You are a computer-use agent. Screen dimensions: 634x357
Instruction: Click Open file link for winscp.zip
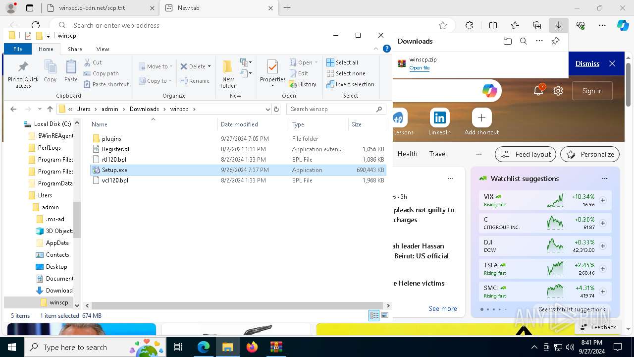pyautogui.click(x=419, y=68)
